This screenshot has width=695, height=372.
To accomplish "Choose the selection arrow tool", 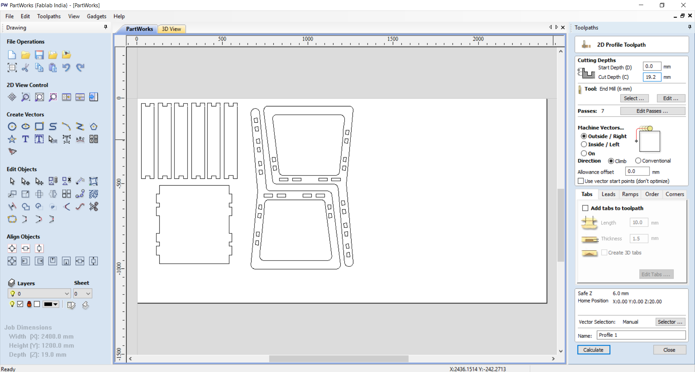I will pos(12,181).
